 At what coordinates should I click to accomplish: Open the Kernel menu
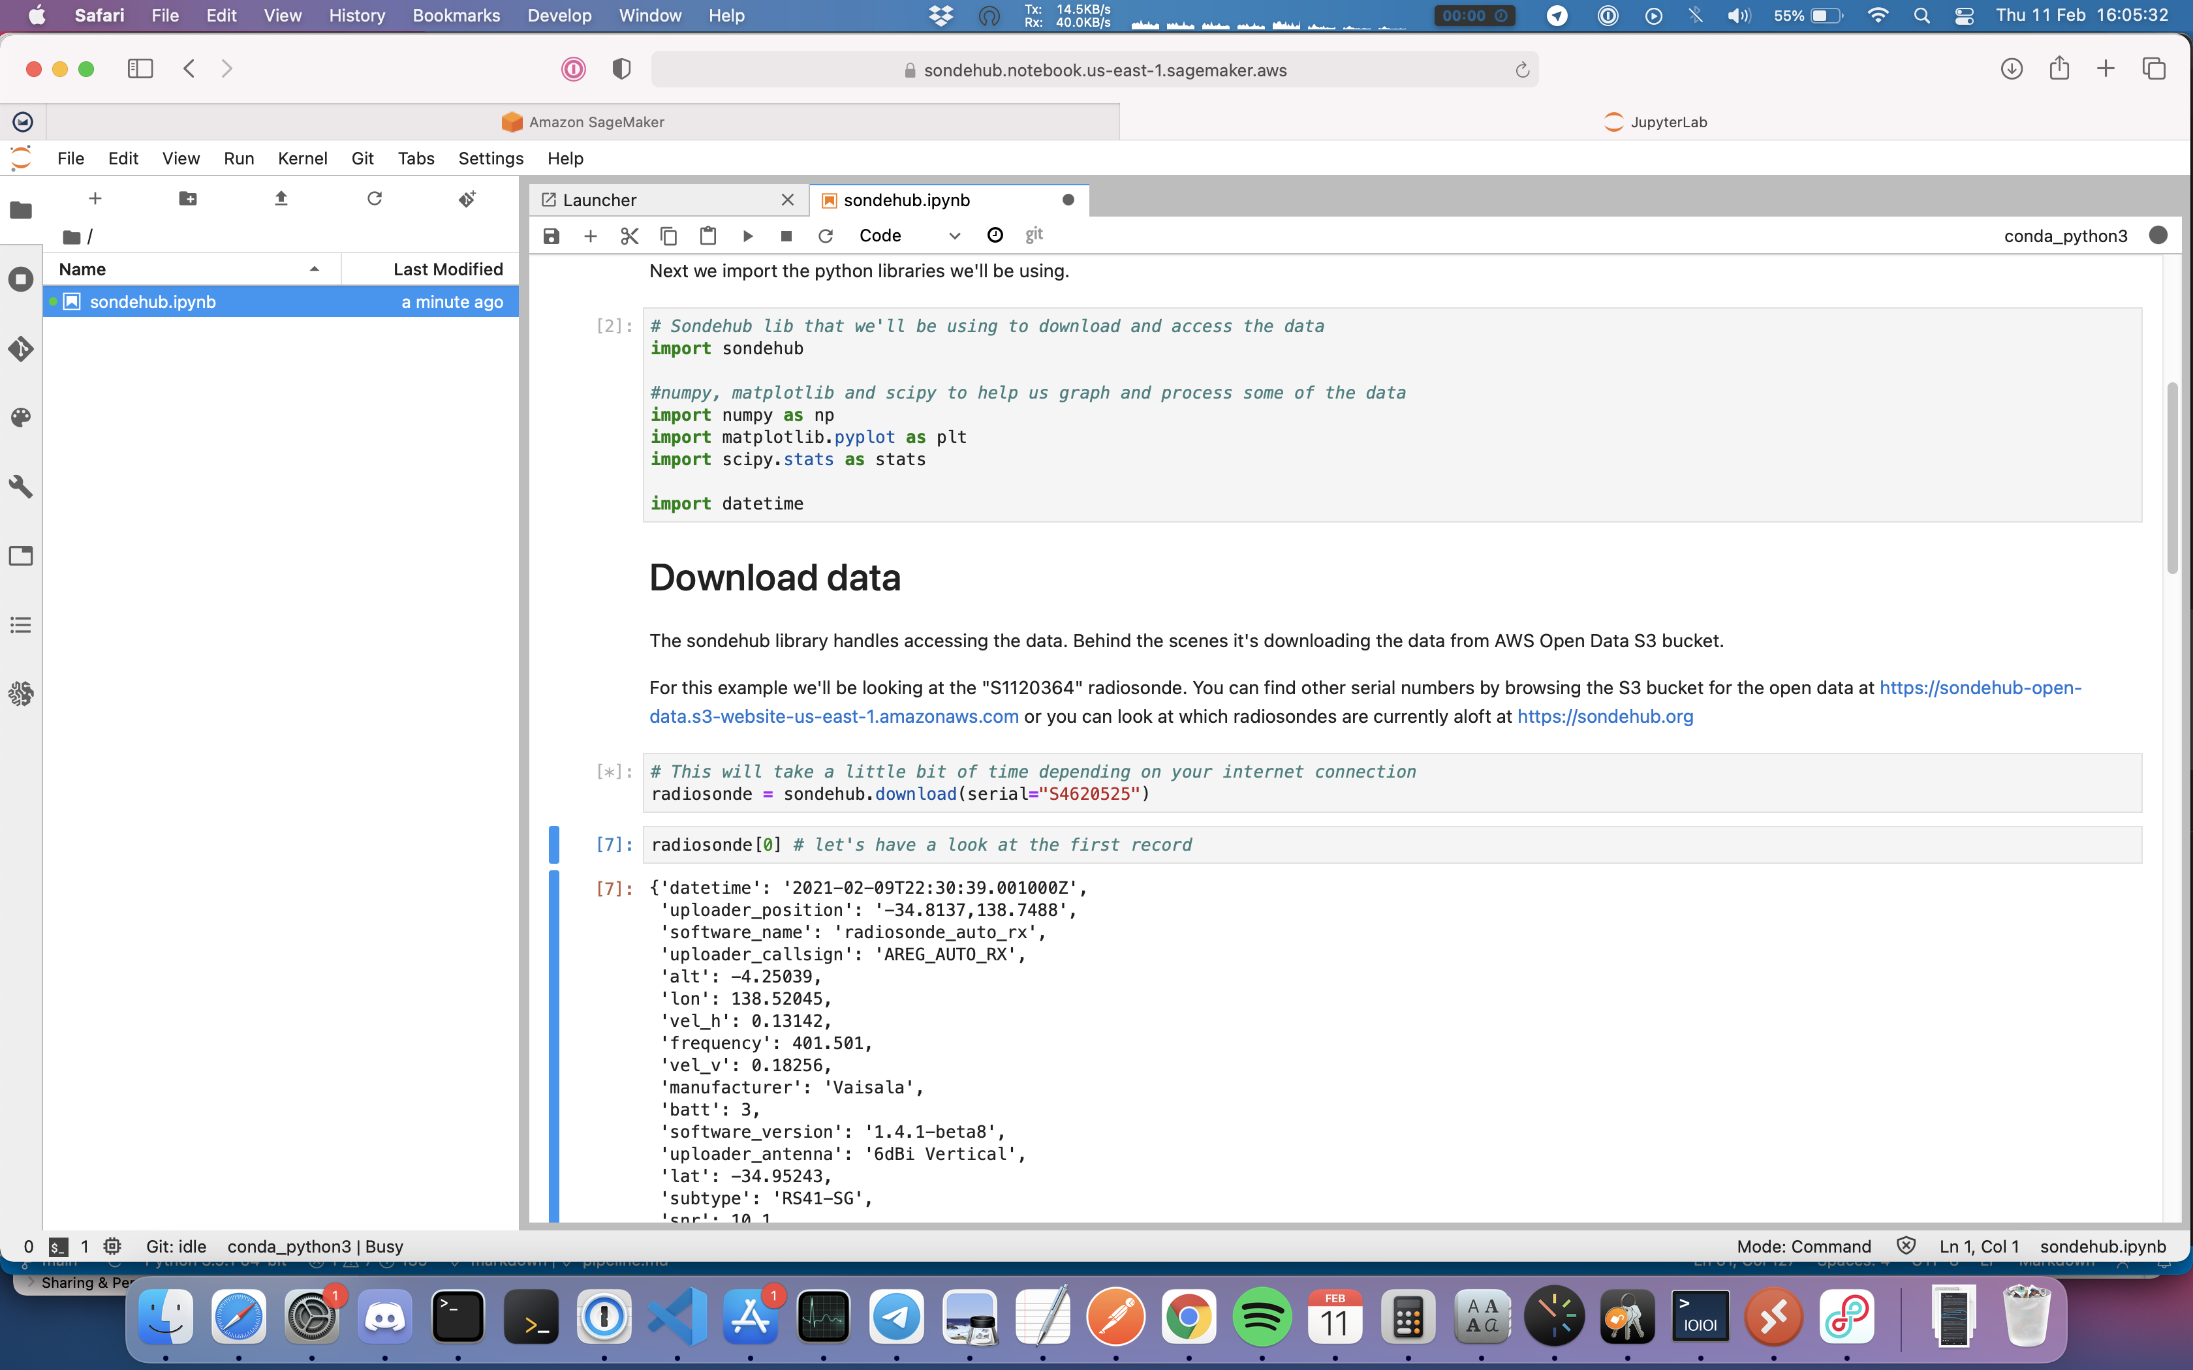tap(302, 159)
